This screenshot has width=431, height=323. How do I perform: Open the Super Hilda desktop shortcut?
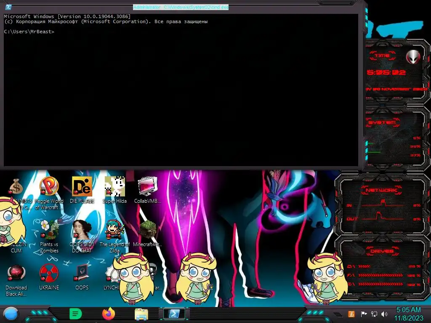(x=114, y=190)
